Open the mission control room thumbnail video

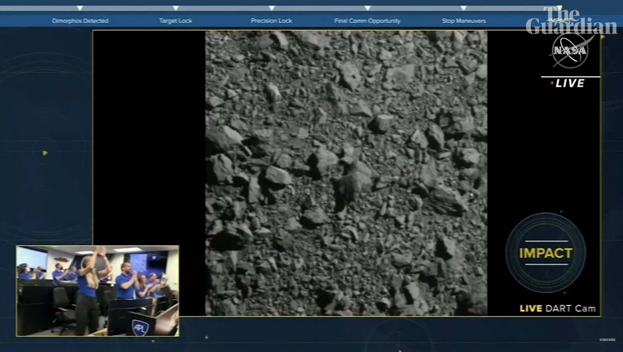[98, 291]
